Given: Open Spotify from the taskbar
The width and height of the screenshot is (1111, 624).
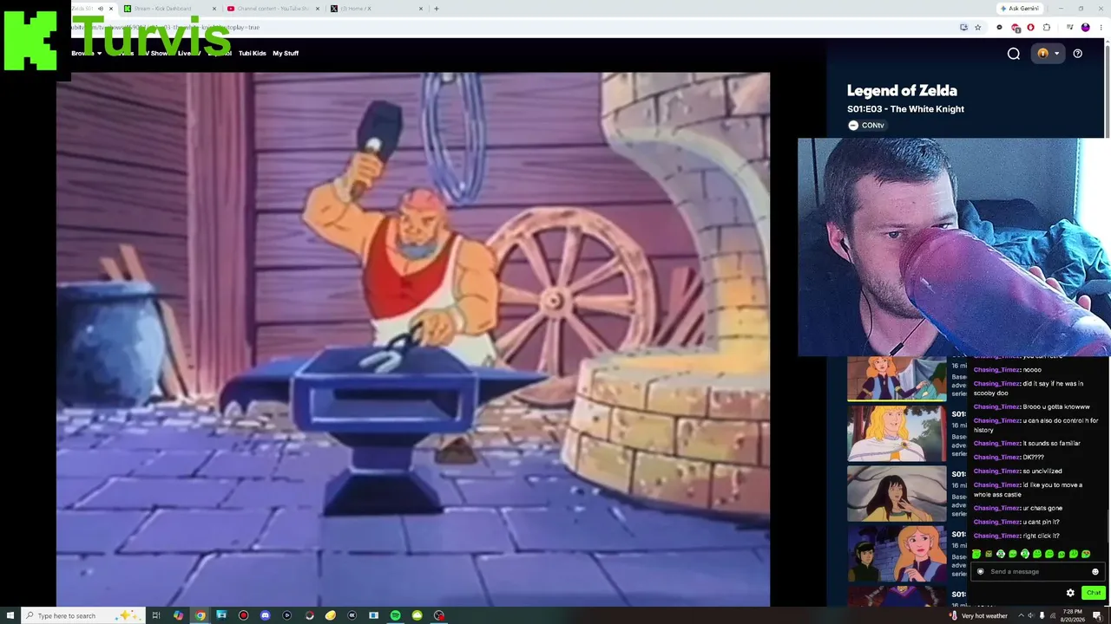Looking at the screenshot, I should pos(395,615).
